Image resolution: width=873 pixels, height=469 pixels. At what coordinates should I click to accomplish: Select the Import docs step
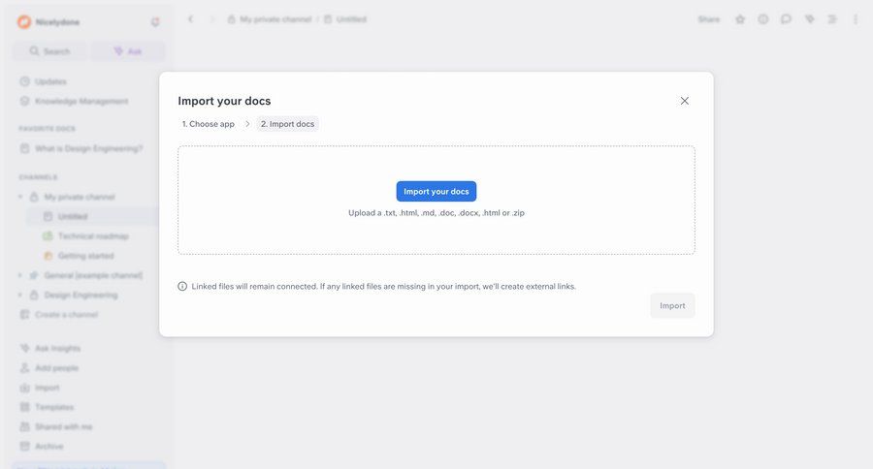(287, 124)
